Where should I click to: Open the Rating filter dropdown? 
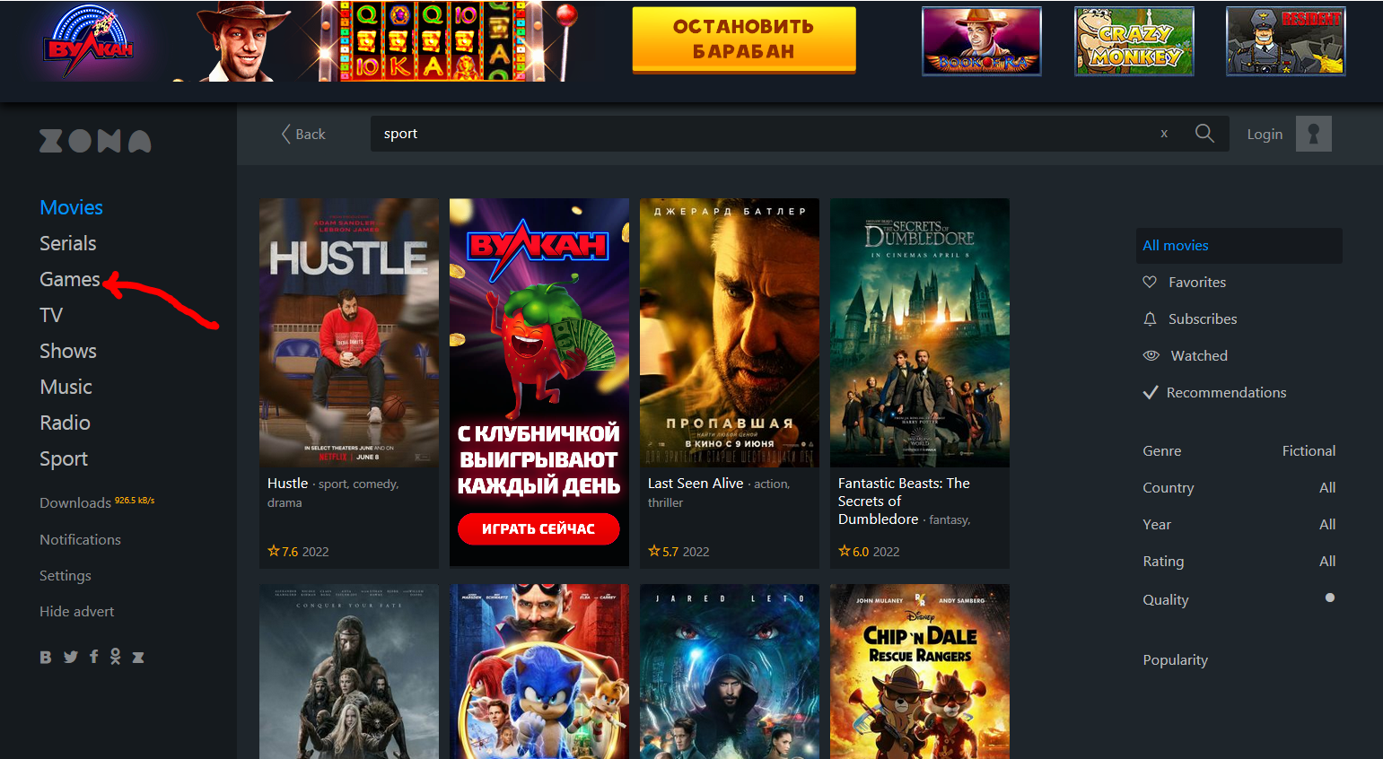[1239, 561]
